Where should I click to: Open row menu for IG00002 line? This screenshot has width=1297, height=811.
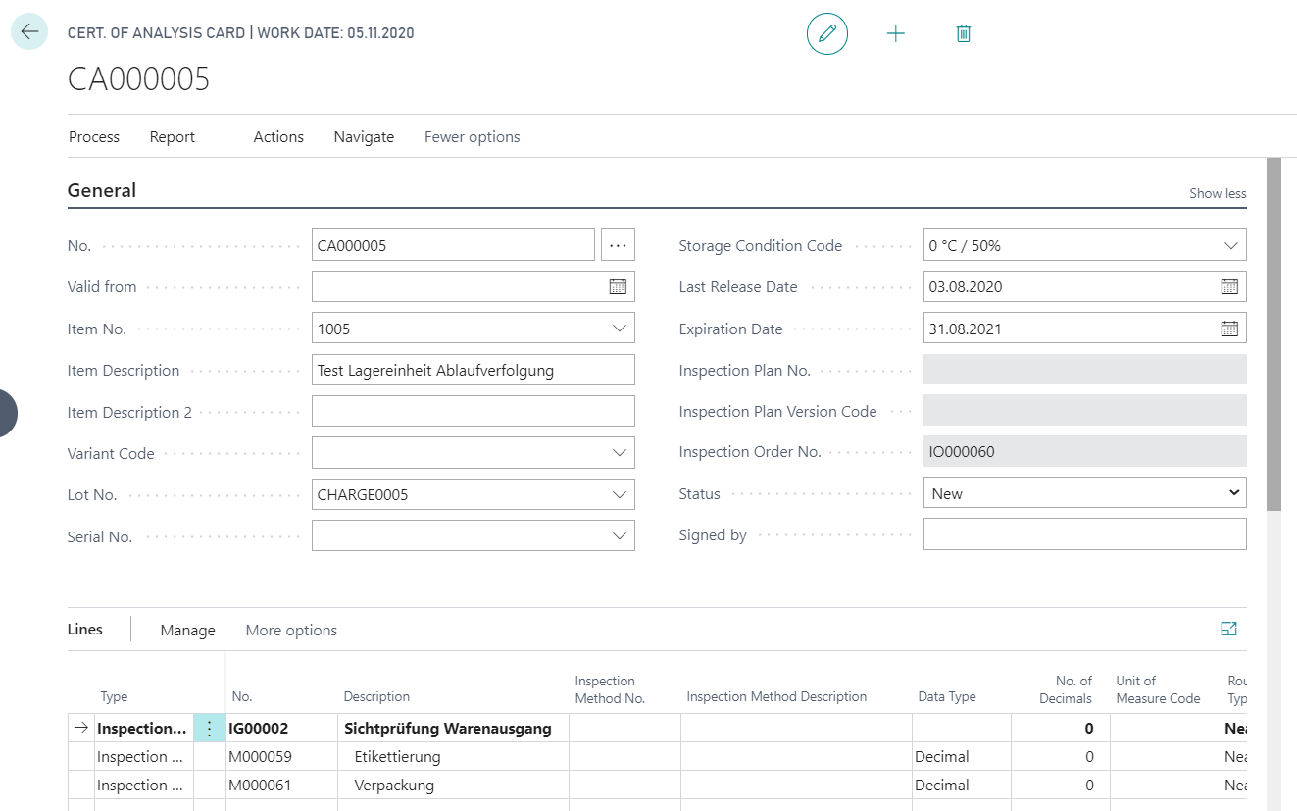[x=209, y=729]
